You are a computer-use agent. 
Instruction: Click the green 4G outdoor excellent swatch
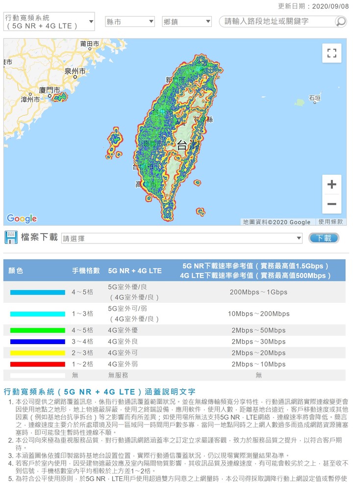click(38, 330)
